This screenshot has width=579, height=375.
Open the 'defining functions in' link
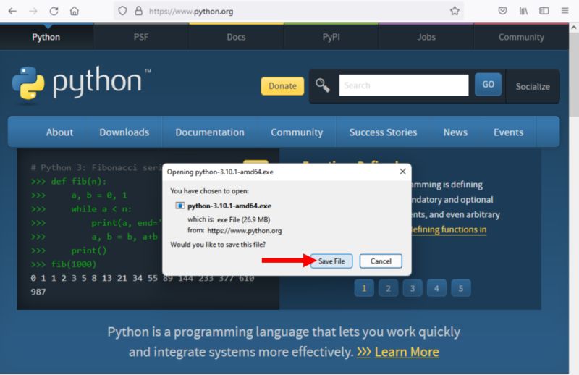tap(448, 229)
